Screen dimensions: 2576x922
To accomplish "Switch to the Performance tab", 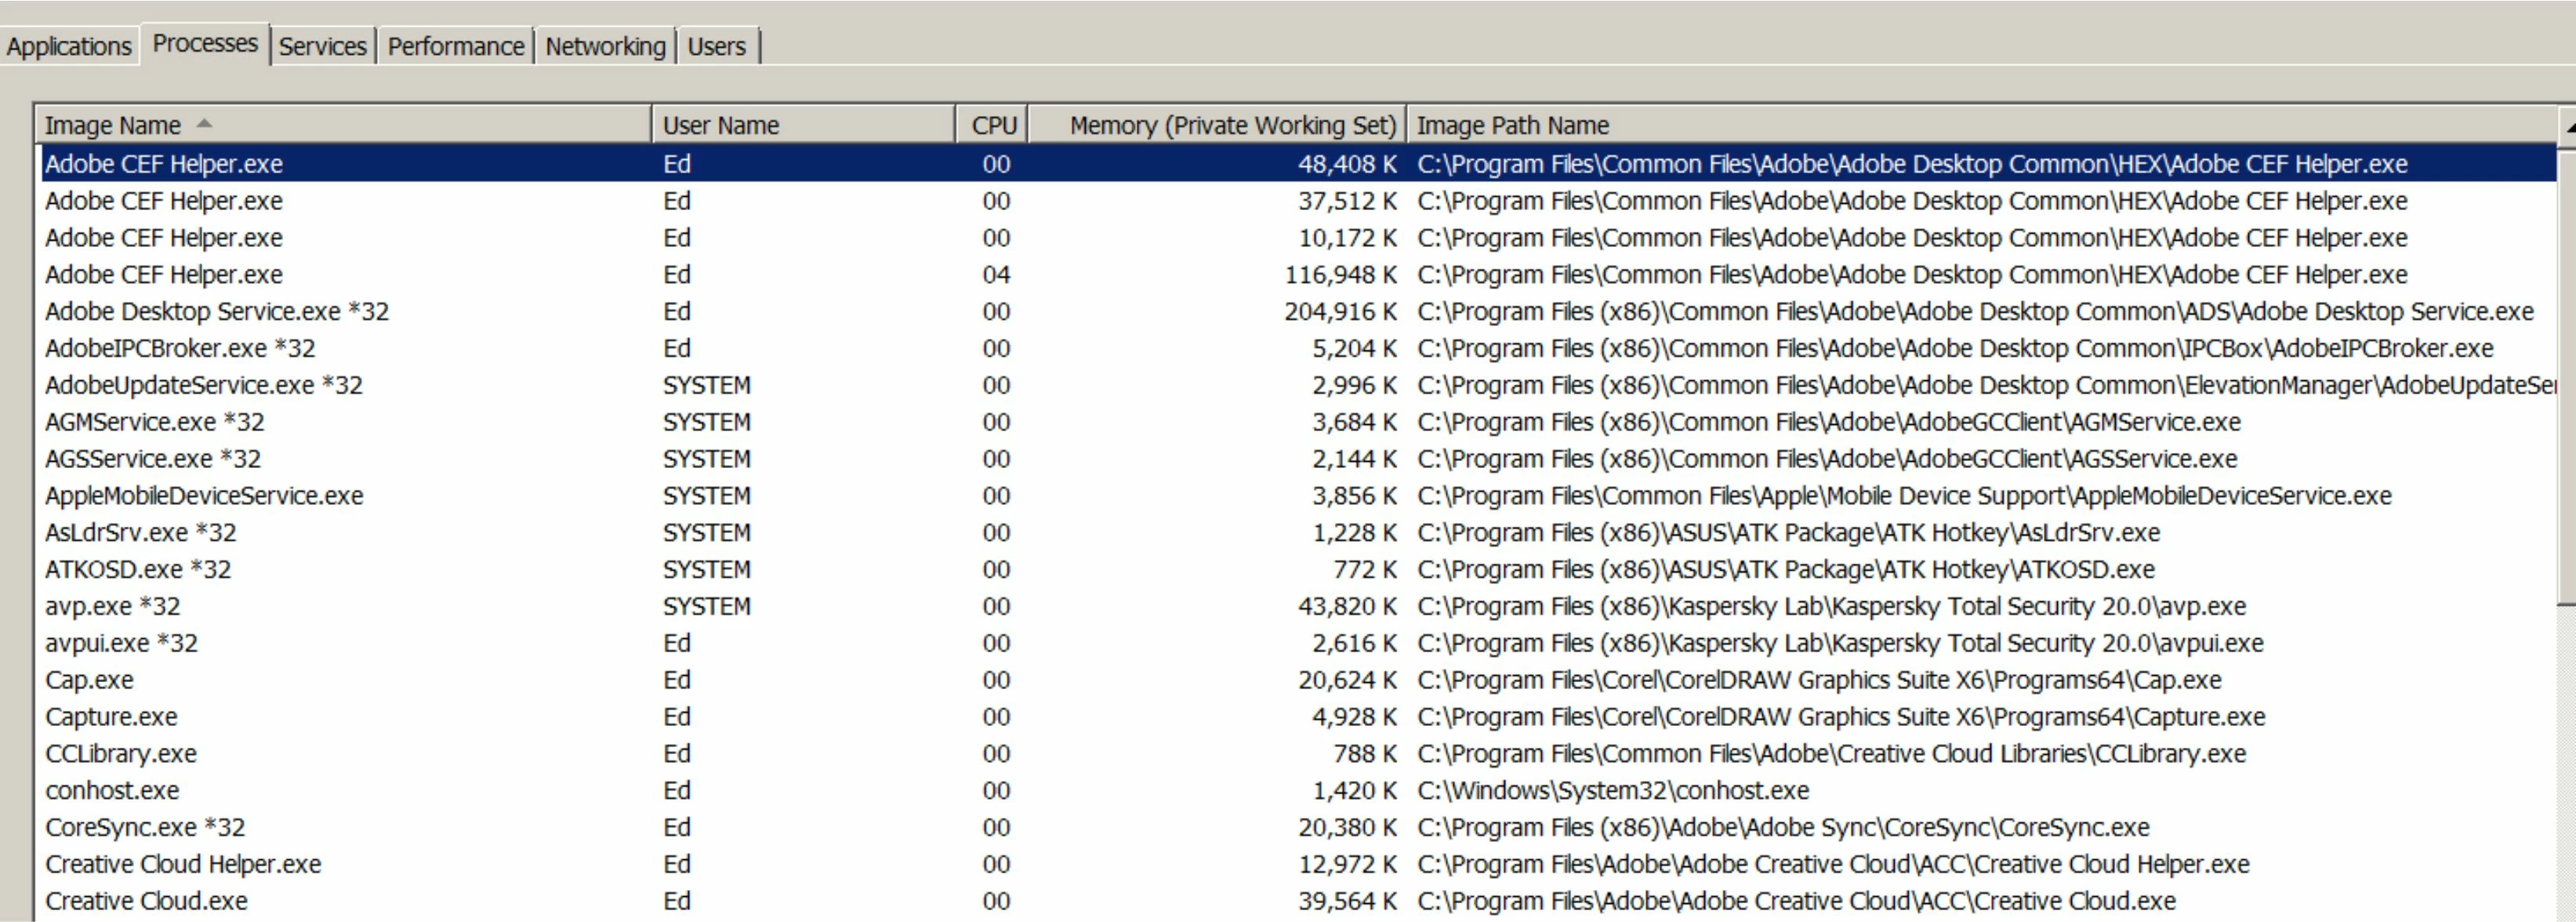I will [455, 47].
